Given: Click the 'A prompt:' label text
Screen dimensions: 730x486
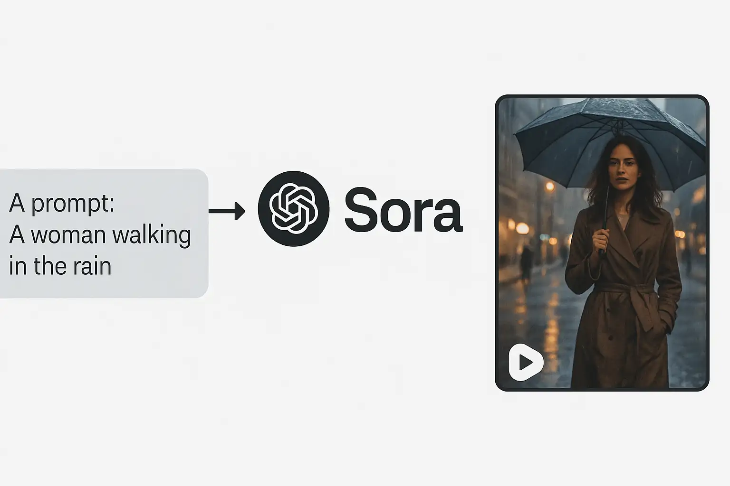Looking at the screenshot, I should coord(62,204).
